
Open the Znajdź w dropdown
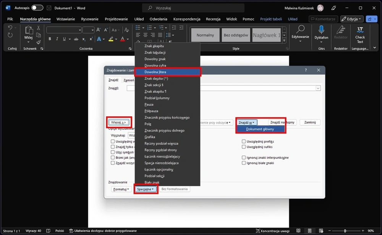click(246, 122)
